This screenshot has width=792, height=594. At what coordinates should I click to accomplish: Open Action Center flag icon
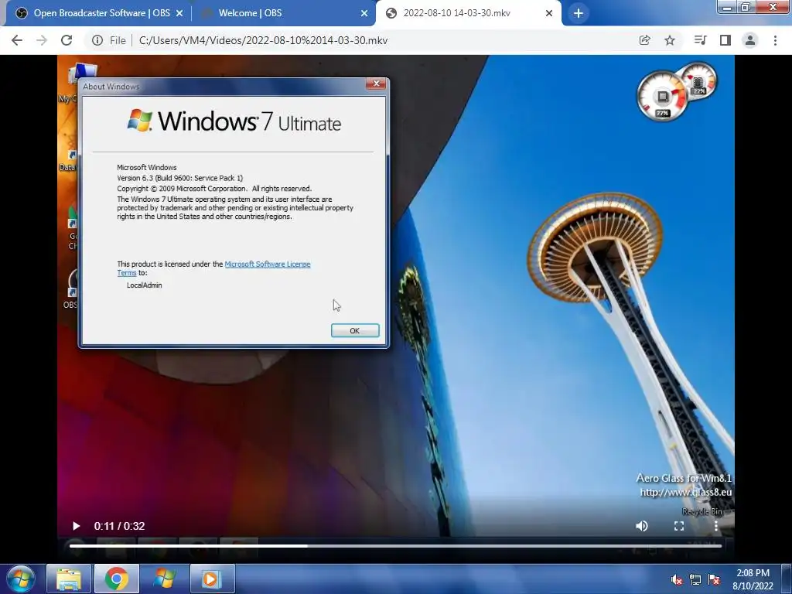714,579
